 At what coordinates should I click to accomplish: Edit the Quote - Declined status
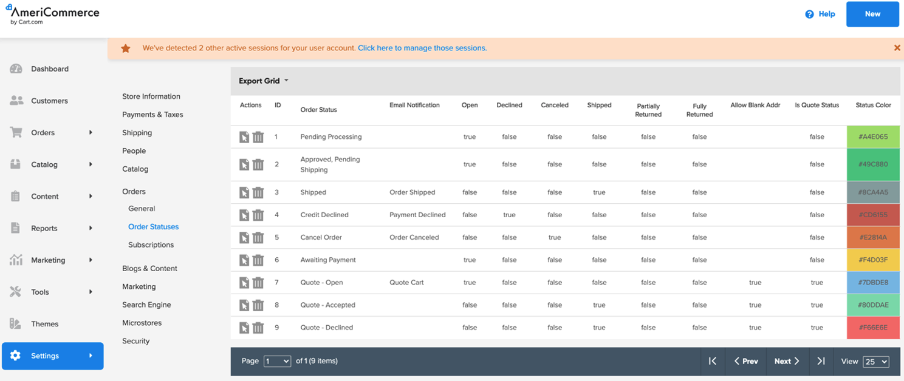(x=244, y=328)
